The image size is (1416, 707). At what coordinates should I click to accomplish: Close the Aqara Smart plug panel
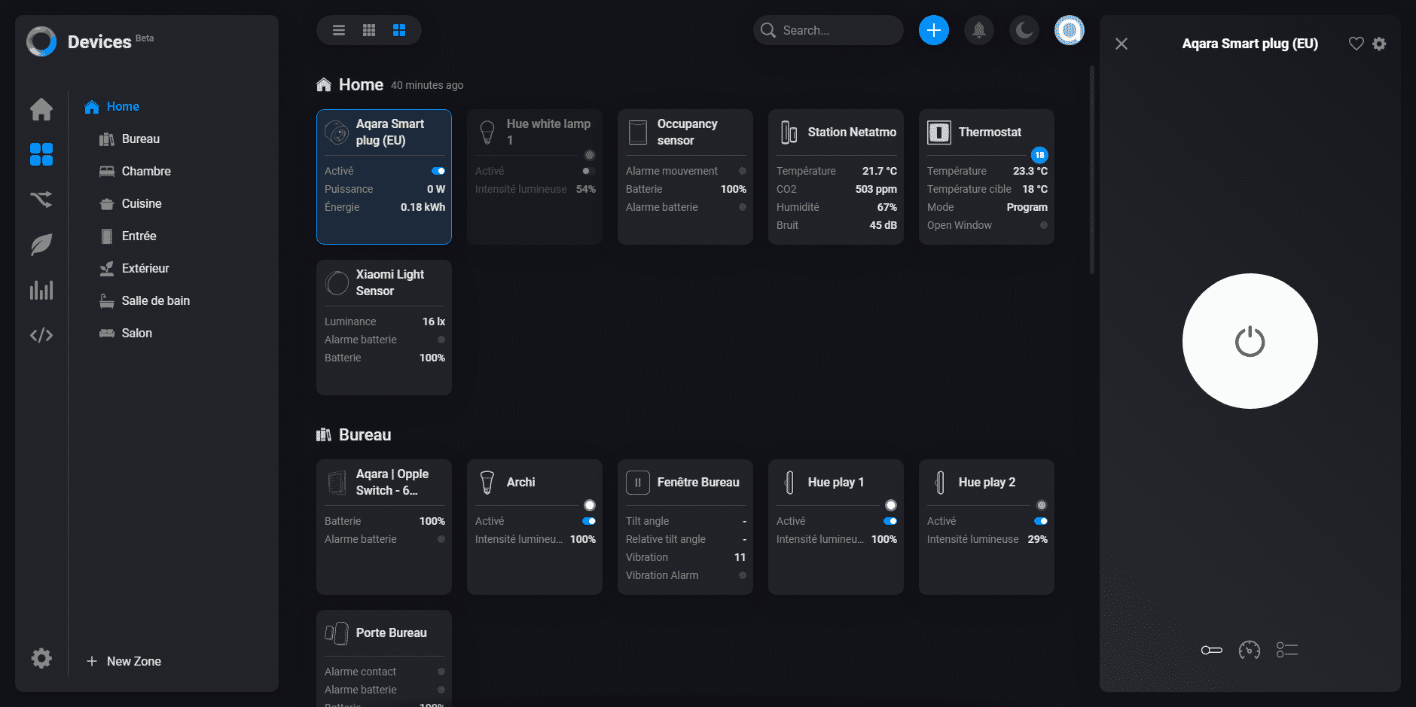tap(1122, 44)
